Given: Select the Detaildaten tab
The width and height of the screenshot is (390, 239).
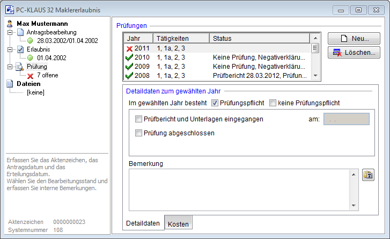Looking at the screenshot, I should 142,222.
